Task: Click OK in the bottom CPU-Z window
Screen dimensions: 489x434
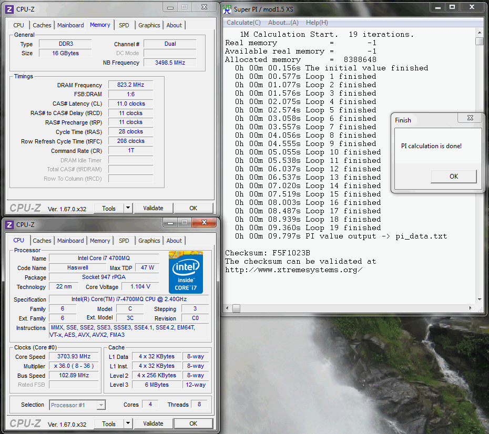Action: [x=193, y=423]
